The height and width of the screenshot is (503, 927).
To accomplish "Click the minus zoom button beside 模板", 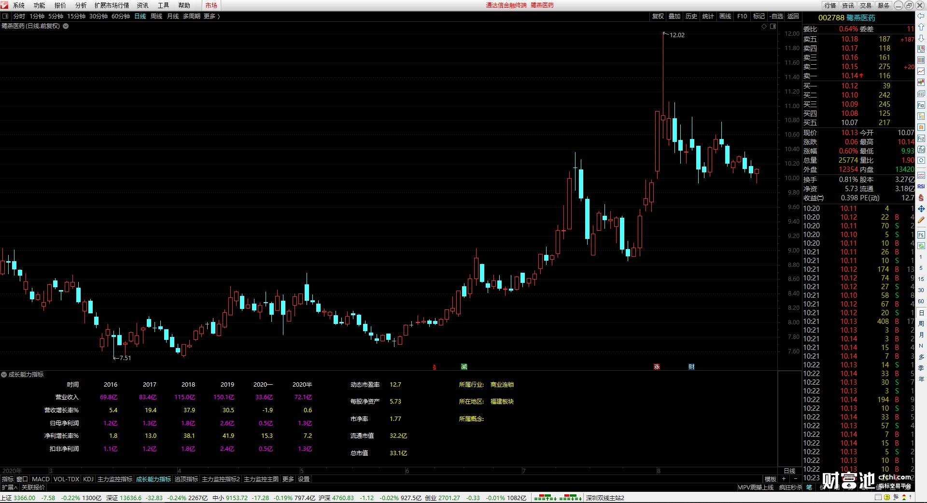I will [x=795, y=479].
